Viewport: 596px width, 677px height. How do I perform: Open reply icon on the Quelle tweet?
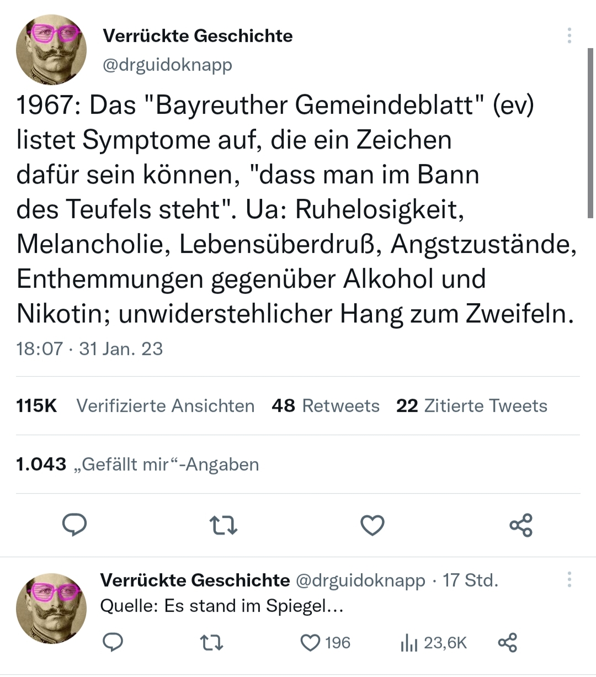click(x=113, y=643)
